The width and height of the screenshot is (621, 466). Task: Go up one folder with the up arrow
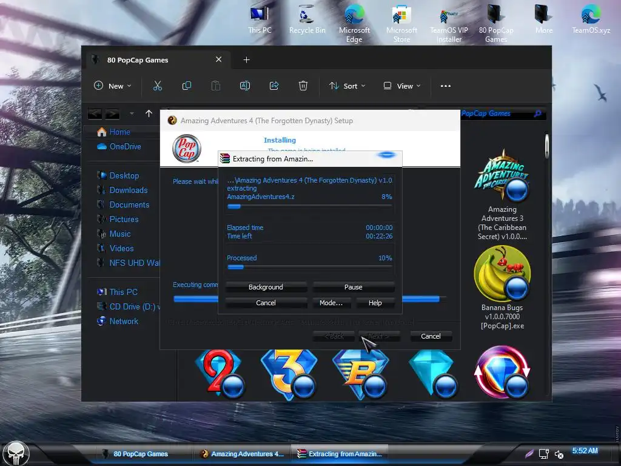149,113
